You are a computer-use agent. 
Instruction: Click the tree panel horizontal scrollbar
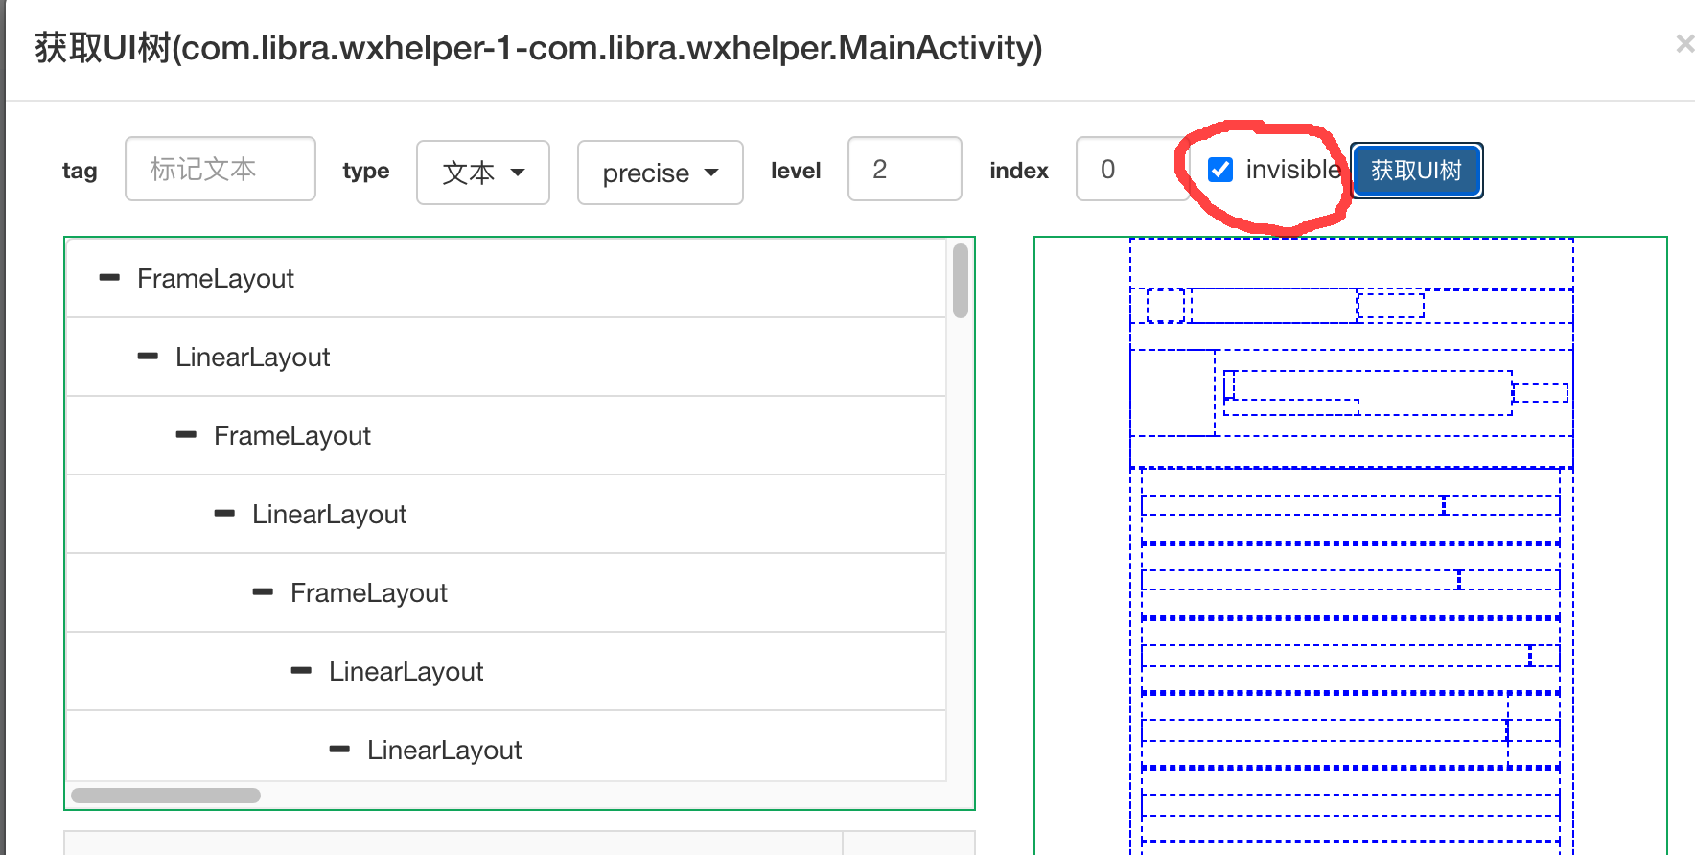click(x=166, y=796)
